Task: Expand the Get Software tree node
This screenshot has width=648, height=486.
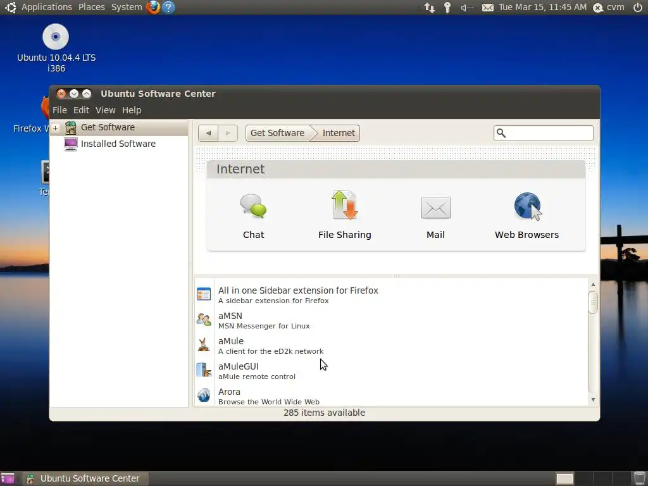Action: tap(56, 128)
